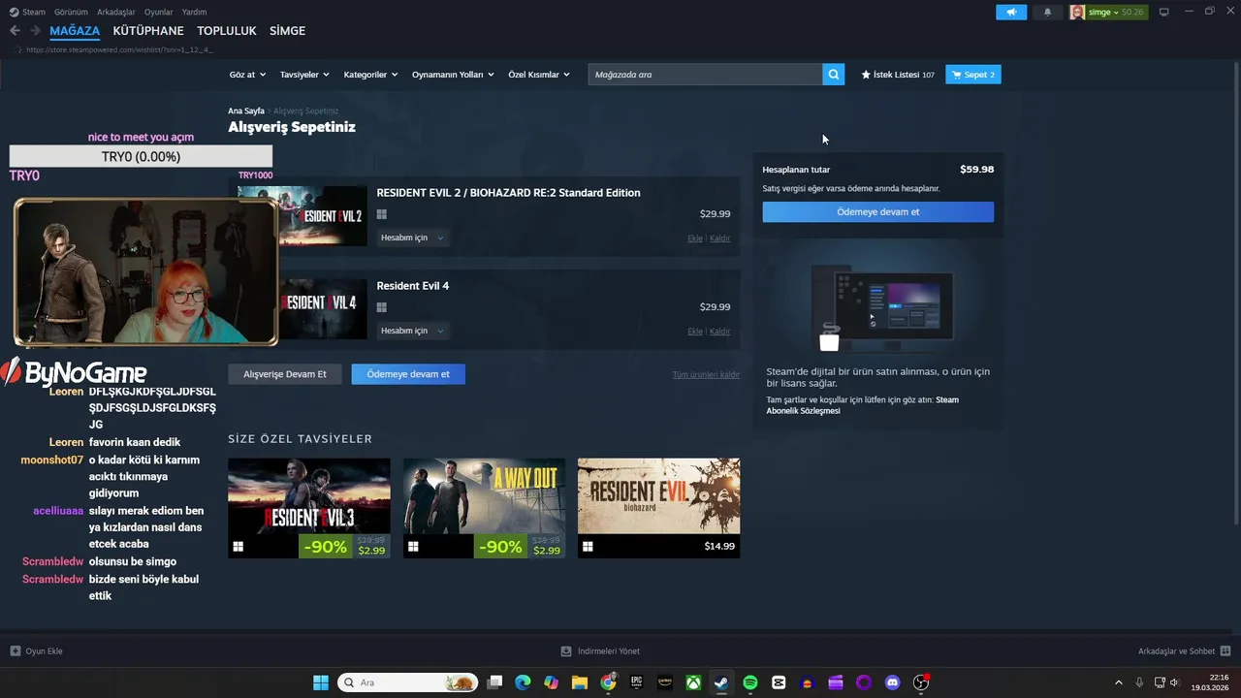Open Steam announcements megaphone button

1011,13
